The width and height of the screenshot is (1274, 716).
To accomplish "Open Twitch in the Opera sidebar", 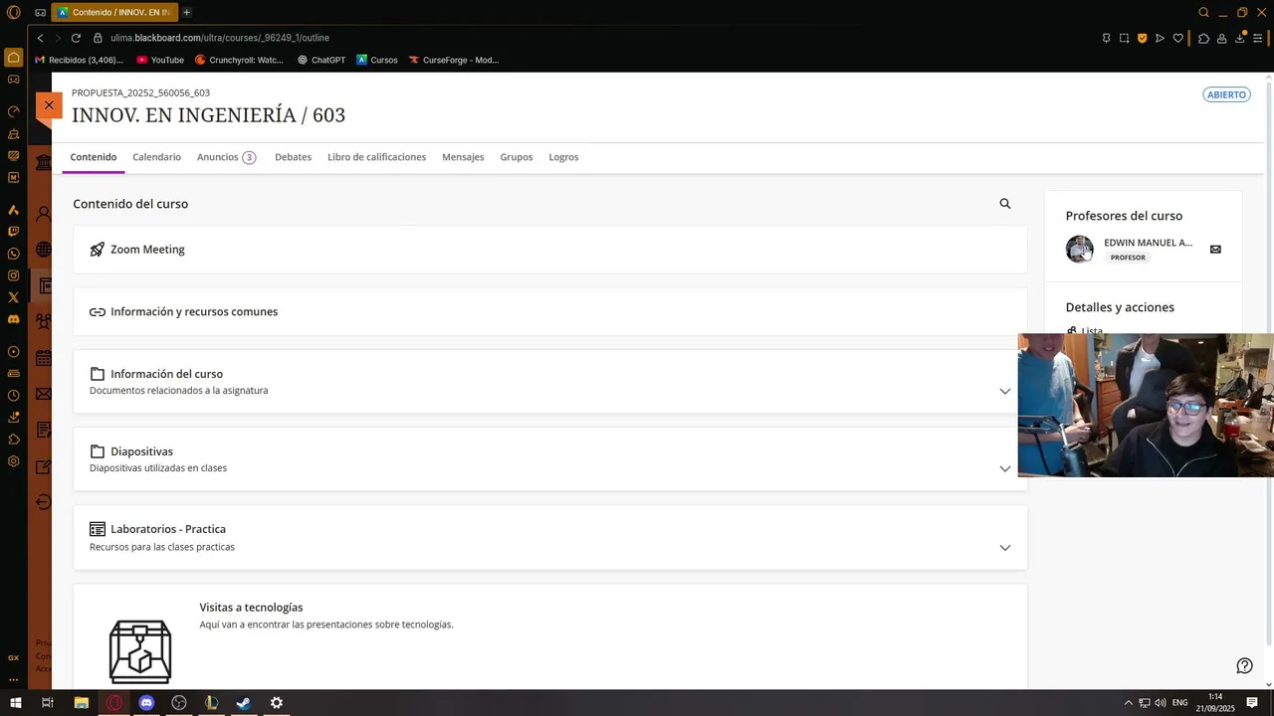I will (14, 232).
